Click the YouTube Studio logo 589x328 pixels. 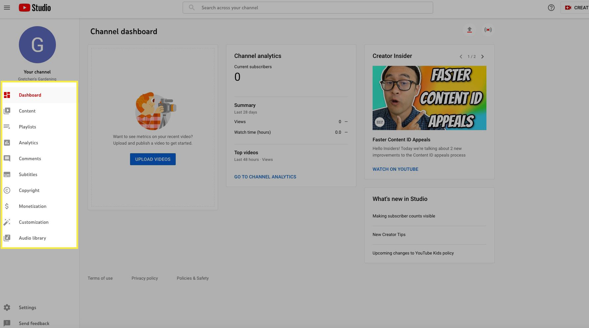[x=35, y=8]
